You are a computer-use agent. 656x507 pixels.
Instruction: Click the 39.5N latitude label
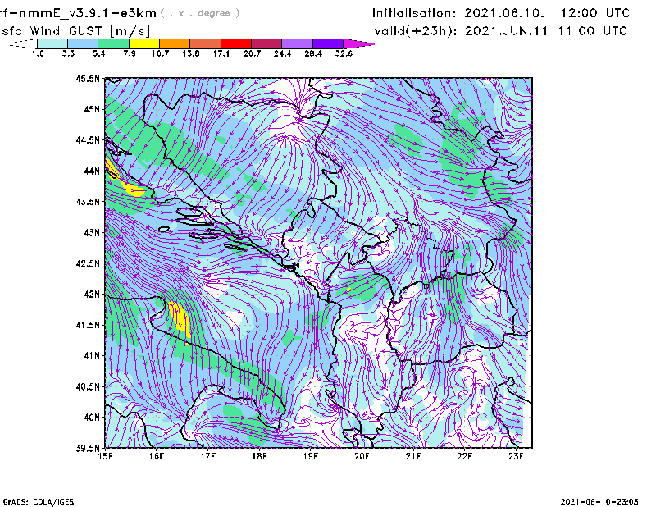(x=89, y=448)
